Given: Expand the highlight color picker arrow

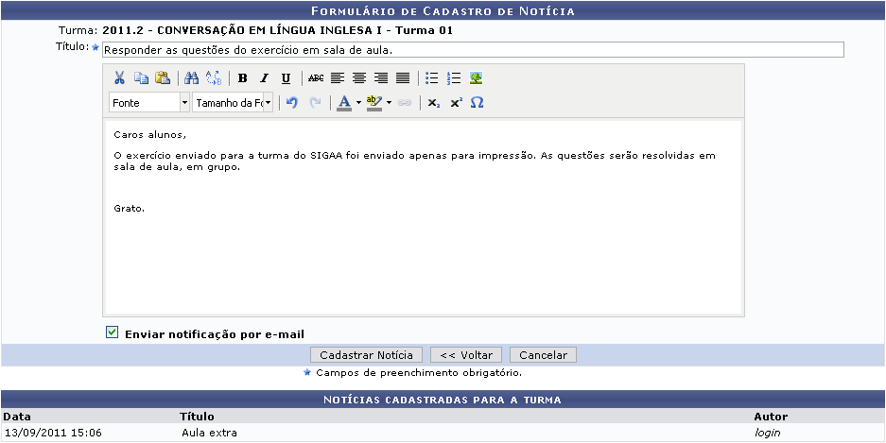Looking at the screenshot, I should point(389,102).
